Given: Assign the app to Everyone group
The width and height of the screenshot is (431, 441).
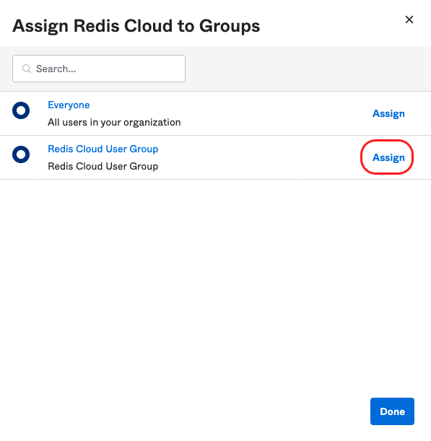Looking at the screenshot, I should [388, 113].
